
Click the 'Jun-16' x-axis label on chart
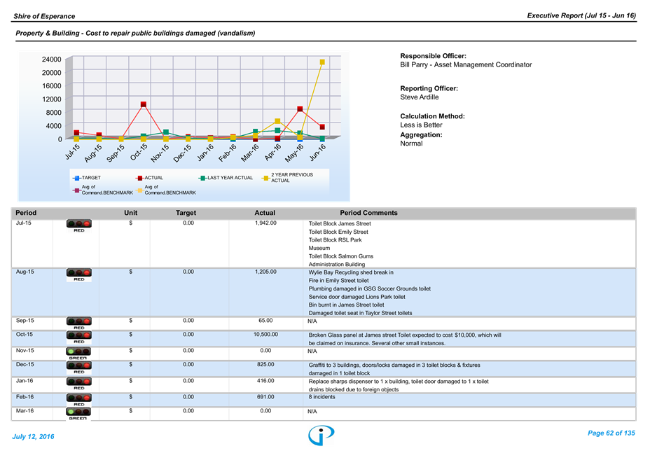(x=318, y=153)
